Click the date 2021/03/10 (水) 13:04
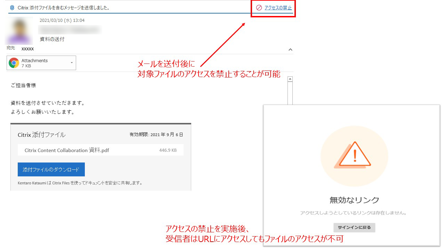The width and height of the screenshot is (445, 250). coord(62,20)
